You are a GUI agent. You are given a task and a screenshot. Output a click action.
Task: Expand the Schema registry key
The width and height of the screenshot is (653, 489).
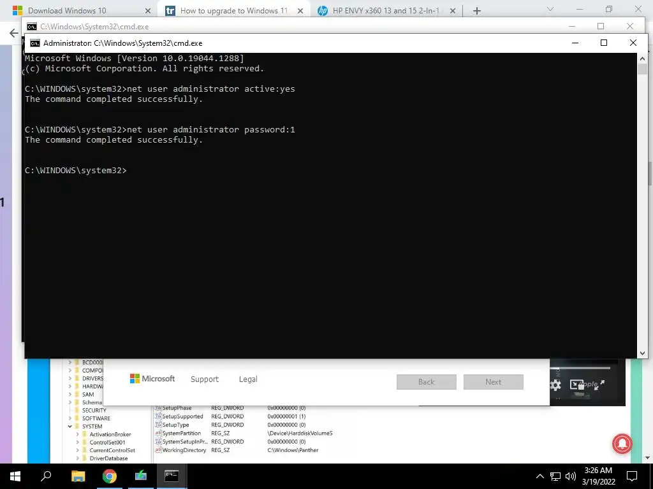point(70,402)
